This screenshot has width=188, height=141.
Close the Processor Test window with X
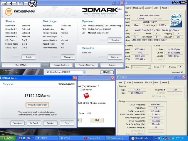click(x=113, y=78)
